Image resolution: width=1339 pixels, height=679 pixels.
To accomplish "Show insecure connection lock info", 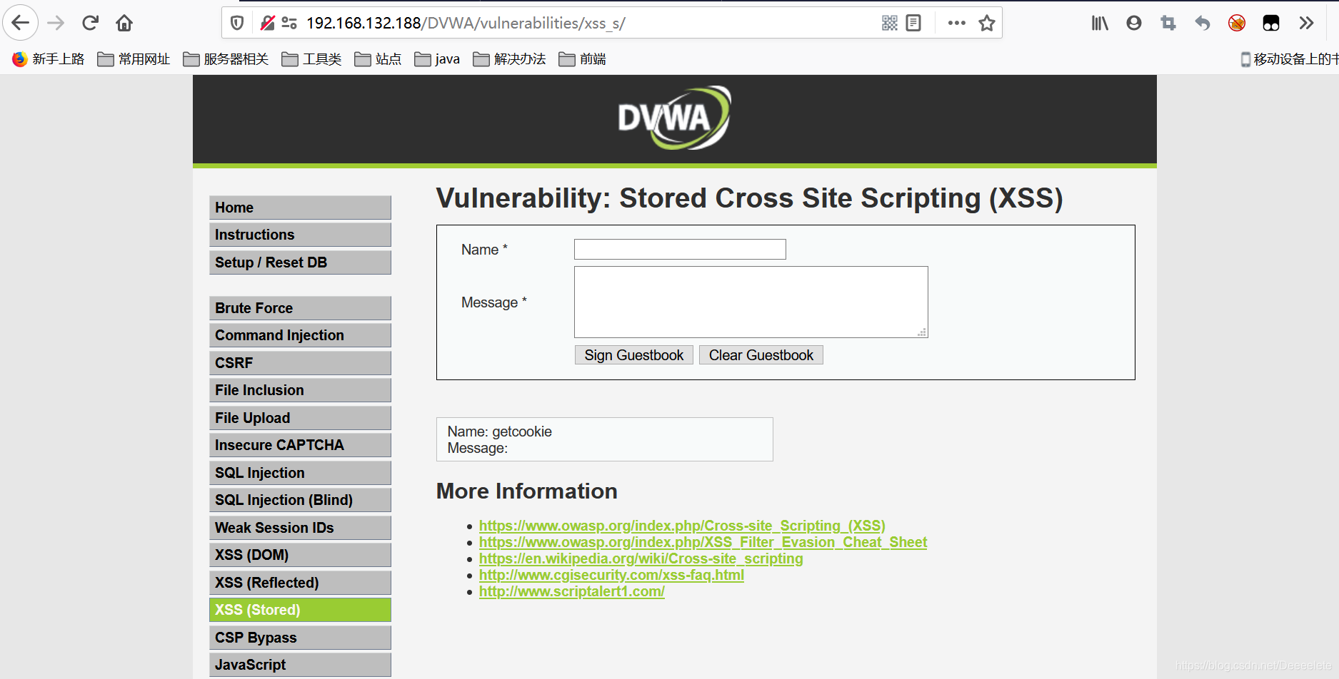I will point(267,23).
